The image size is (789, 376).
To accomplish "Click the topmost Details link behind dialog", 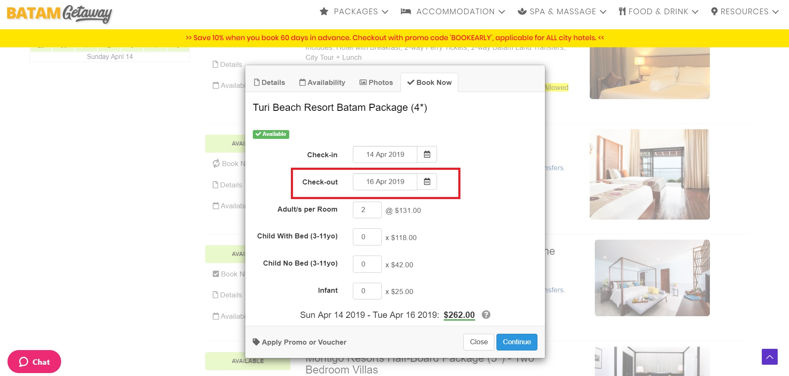I will (x=227, y=64).
